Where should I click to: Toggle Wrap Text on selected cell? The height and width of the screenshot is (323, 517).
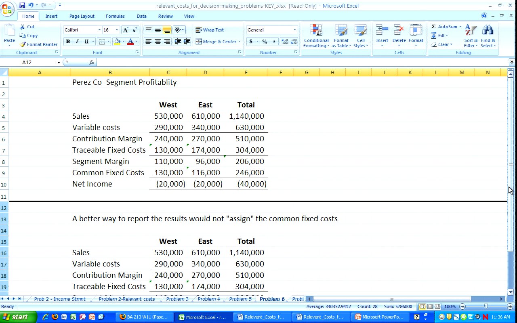coord(210,30)
